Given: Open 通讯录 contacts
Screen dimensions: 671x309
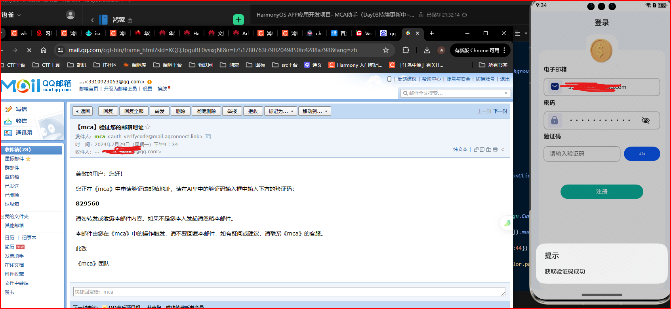Looking at the screenshot, I should [24, 133].
